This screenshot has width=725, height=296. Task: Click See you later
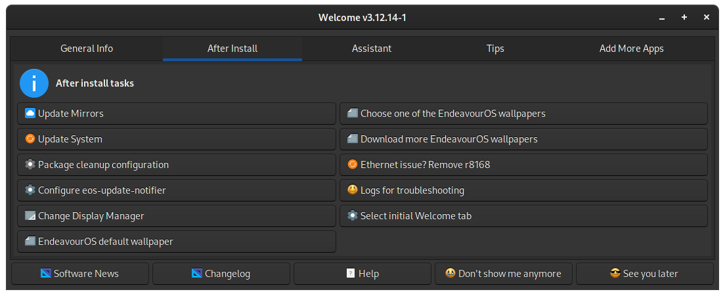(x=645, y=274)
